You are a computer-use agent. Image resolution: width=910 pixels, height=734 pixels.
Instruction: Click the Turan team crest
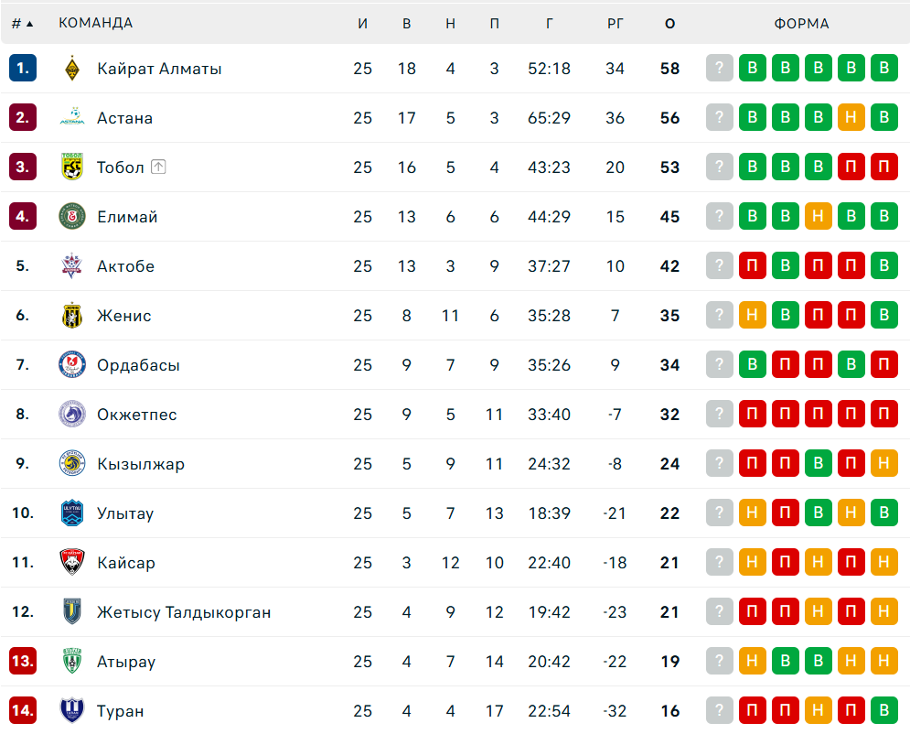click(72, 711)
